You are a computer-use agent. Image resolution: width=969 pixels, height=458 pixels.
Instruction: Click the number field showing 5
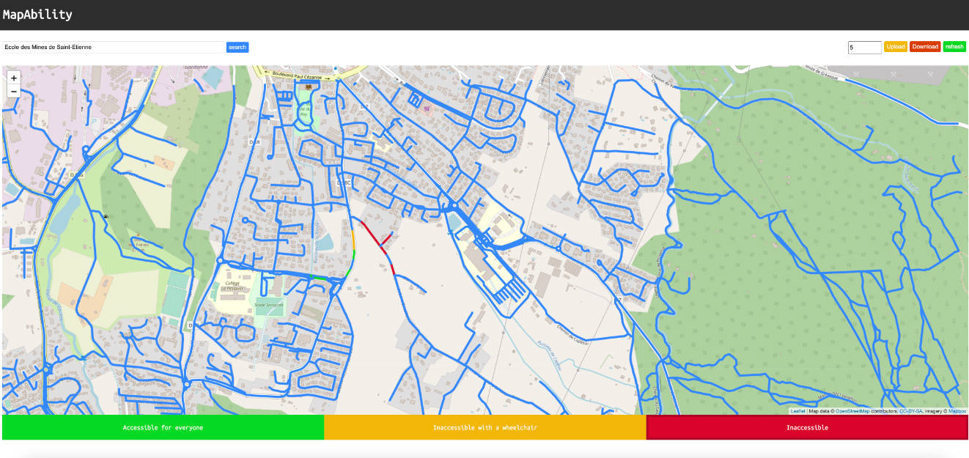point(864,48)
